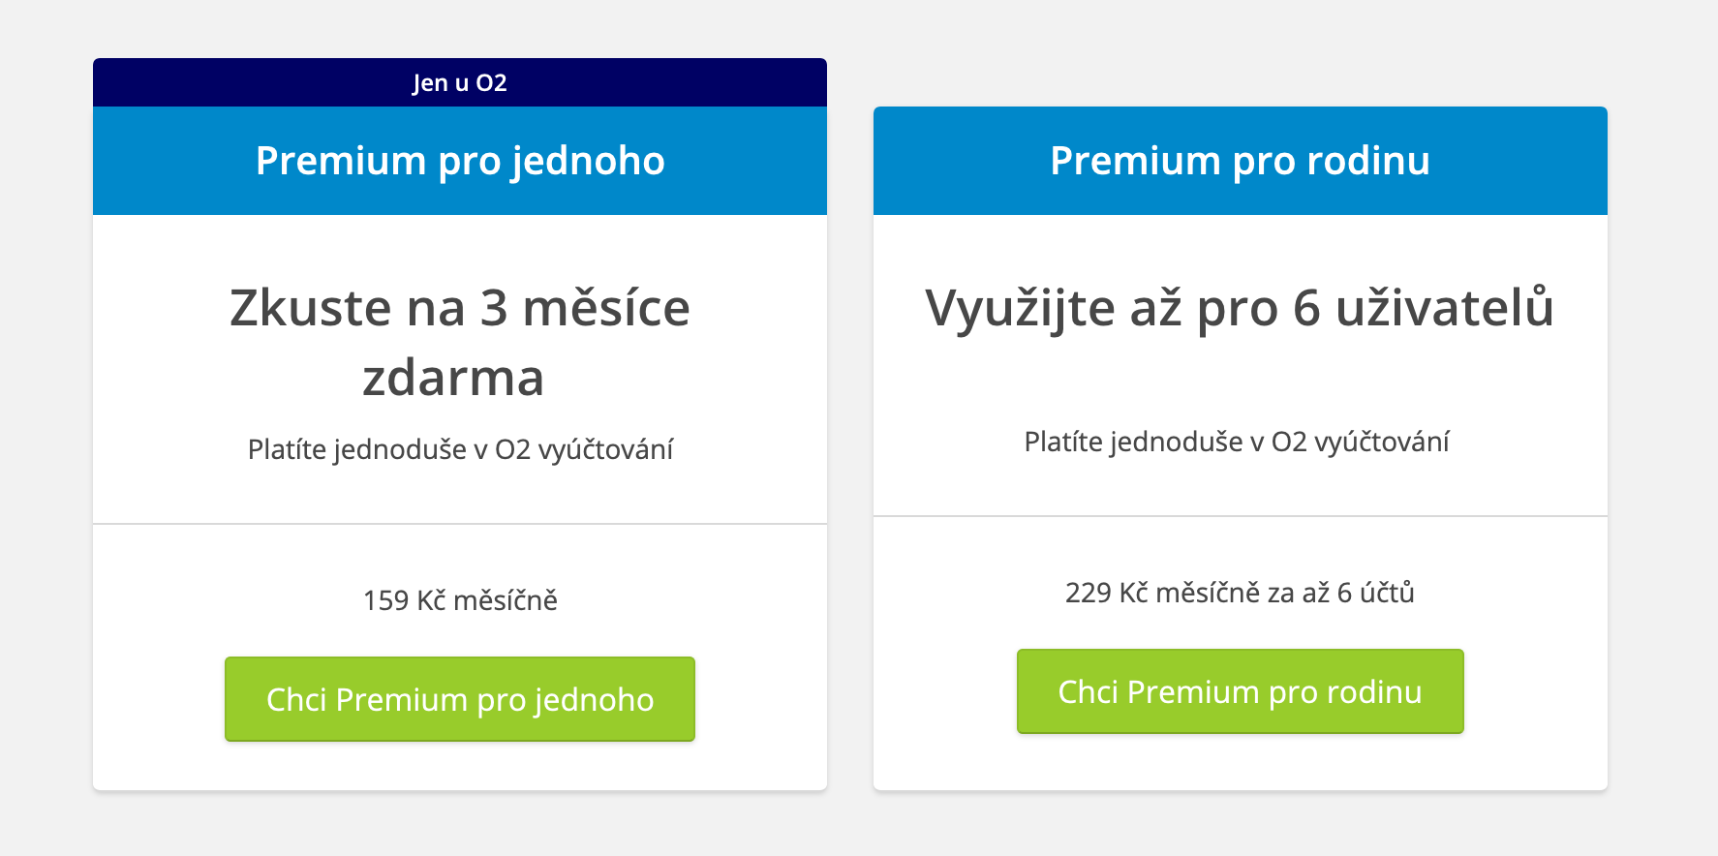Viewport: 1718px width, 856px height.
Task: Select the 159 Kč měsíčně price label
Action: pos(459,600)
